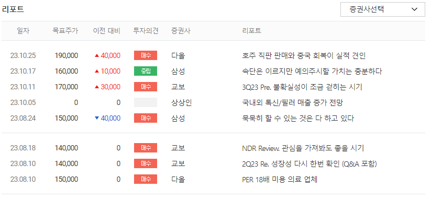Click the red up arrow next to 40,000

tap(96, 56)
